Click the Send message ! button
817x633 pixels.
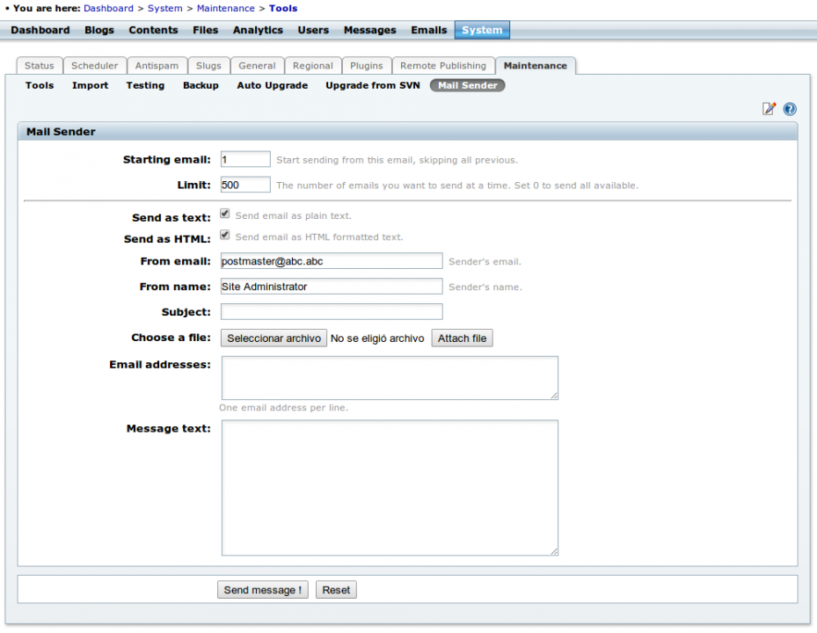[x=263, y=590]
